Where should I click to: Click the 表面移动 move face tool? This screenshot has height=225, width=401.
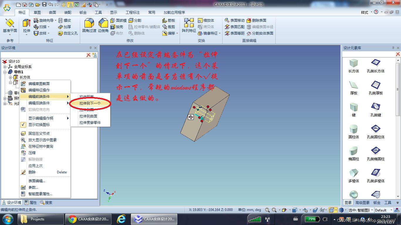(235, 21)
